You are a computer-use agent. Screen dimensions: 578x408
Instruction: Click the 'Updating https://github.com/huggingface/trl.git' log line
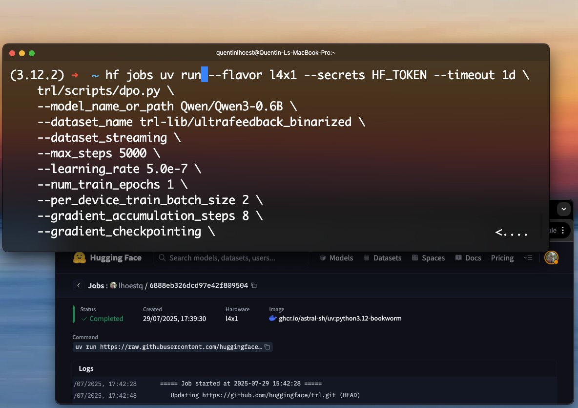[x=265, y=395]
